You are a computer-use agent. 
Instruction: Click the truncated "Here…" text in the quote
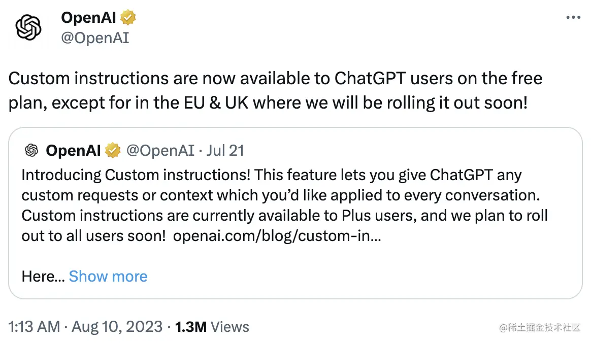(43, 277)
